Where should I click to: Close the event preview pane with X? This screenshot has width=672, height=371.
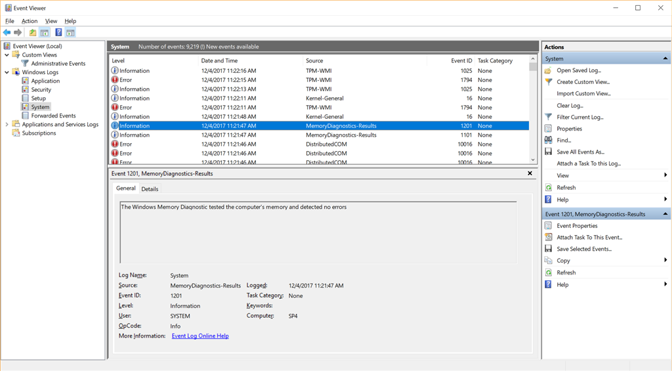tap(530, 173)
